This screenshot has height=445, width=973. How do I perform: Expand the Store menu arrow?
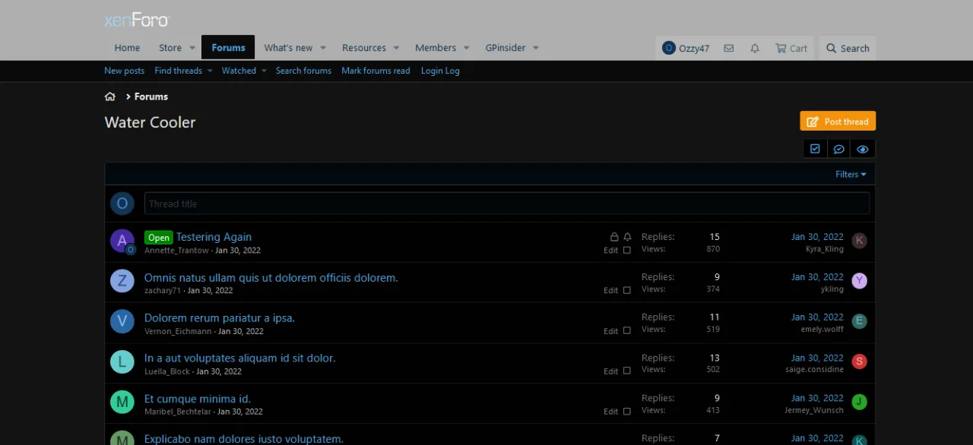[x=192, y=48]
